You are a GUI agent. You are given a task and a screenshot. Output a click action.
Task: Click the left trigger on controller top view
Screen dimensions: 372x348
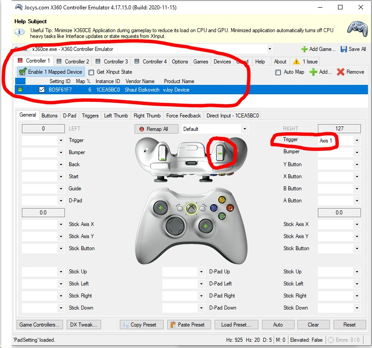(162, 152)
